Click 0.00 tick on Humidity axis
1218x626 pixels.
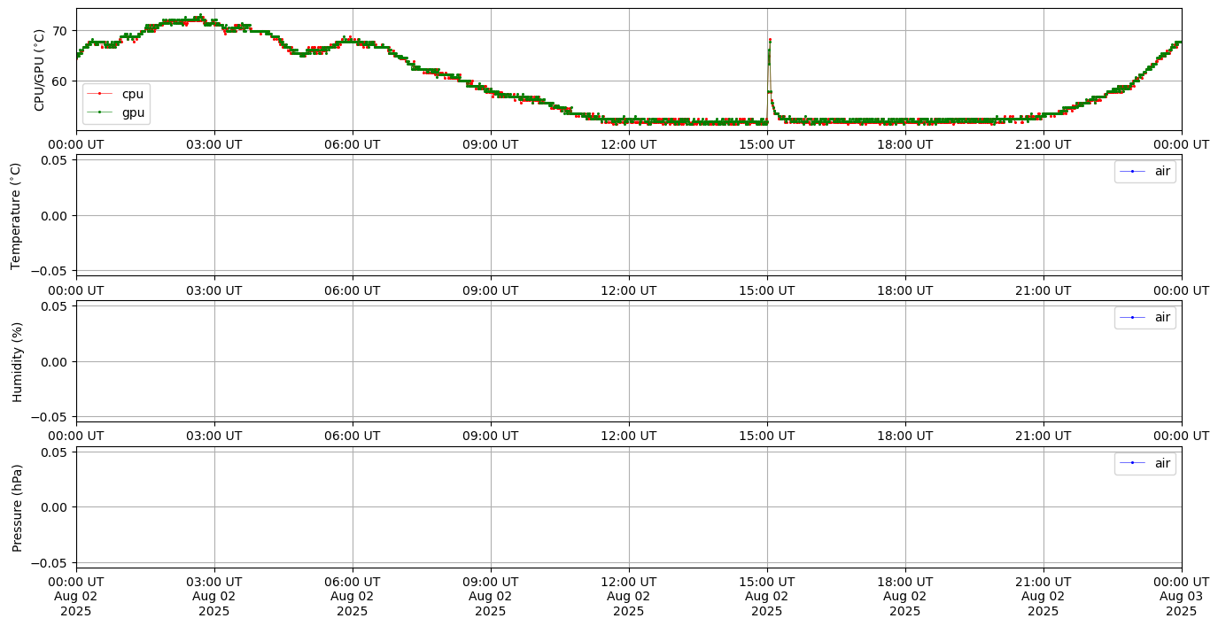click(x=56, y=361)
